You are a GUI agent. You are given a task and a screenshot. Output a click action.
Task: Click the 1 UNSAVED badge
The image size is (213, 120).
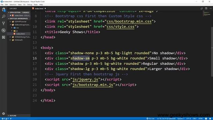click(x=26, y=12)
